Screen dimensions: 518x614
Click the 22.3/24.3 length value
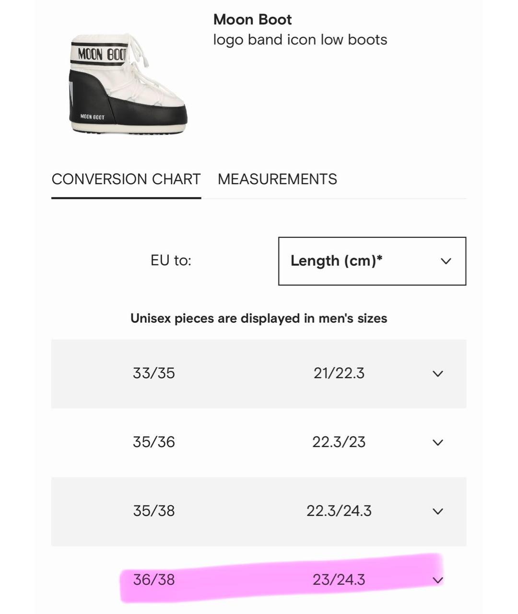(x=339, y=511)
